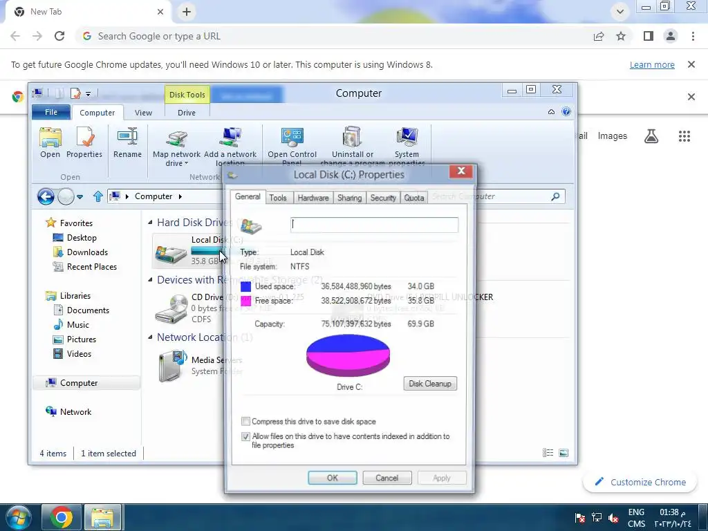
Task: Switch to the View ribbon tab
Action: pos(143,113)
